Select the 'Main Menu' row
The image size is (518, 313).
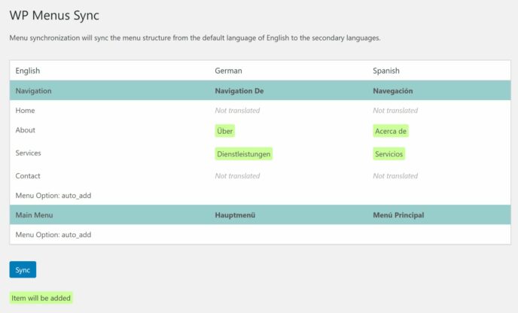click(34, 215)
